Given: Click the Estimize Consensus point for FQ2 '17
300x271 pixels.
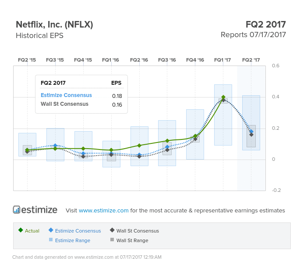Looking at the screenshot, I should [251, 132].
